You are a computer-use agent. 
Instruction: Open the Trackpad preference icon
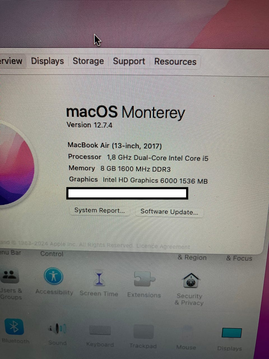(x=143, y=332)
